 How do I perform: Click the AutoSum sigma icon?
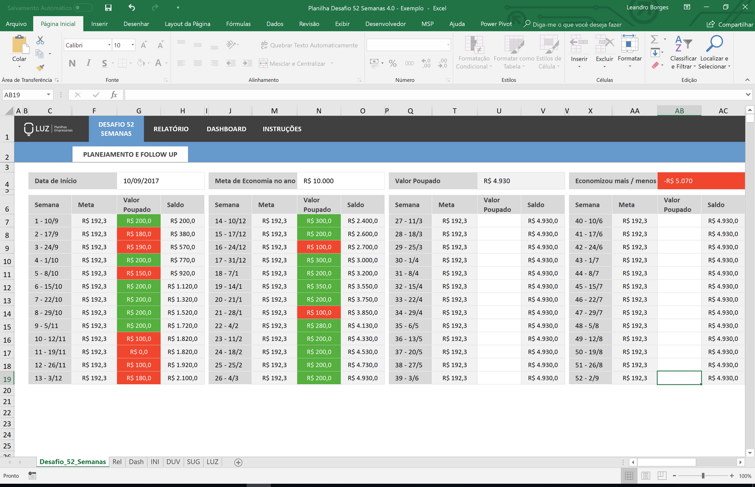[x=654, y=39]
